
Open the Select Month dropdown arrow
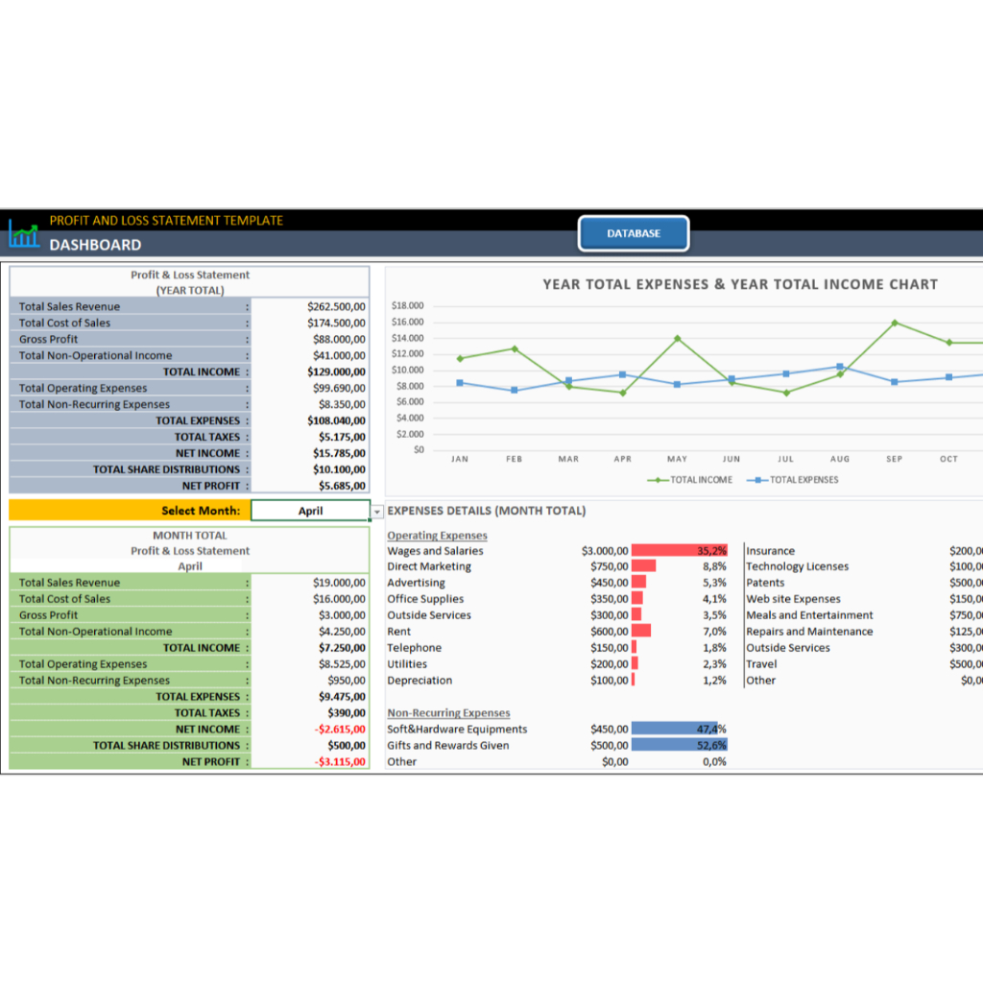point(377,511)
